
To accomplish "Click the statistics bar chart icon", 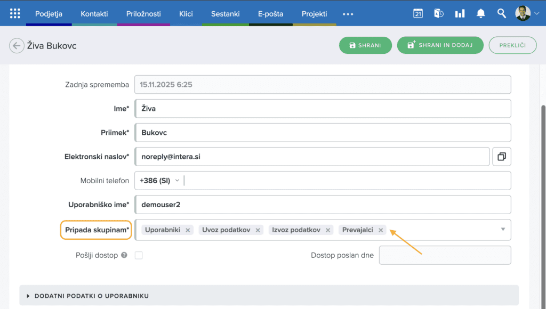I will [460, 14].
